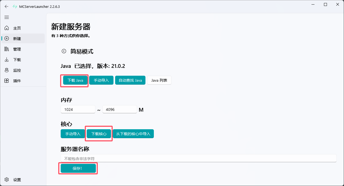
Task: Minimize the MCServerLauncher window
Action: pyautogui.click(x=313, y=4)
